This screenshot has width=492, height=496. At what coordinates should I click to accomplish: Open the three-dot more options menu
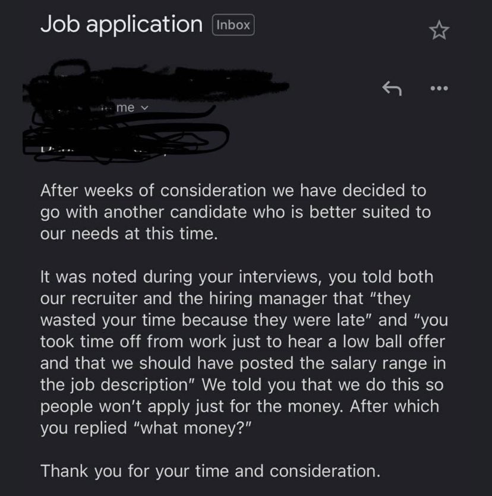coord(439,89)
